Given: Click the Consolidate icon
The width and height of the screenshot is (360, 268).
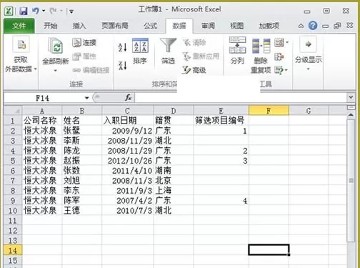Looking at the screenshot, I should (279, 56).
